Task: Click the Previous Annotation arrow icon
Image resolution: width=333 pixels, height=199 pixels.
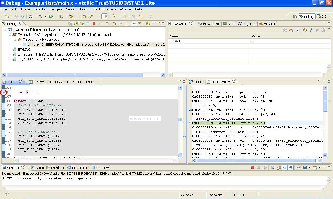Action: click(x=124, y=16)
